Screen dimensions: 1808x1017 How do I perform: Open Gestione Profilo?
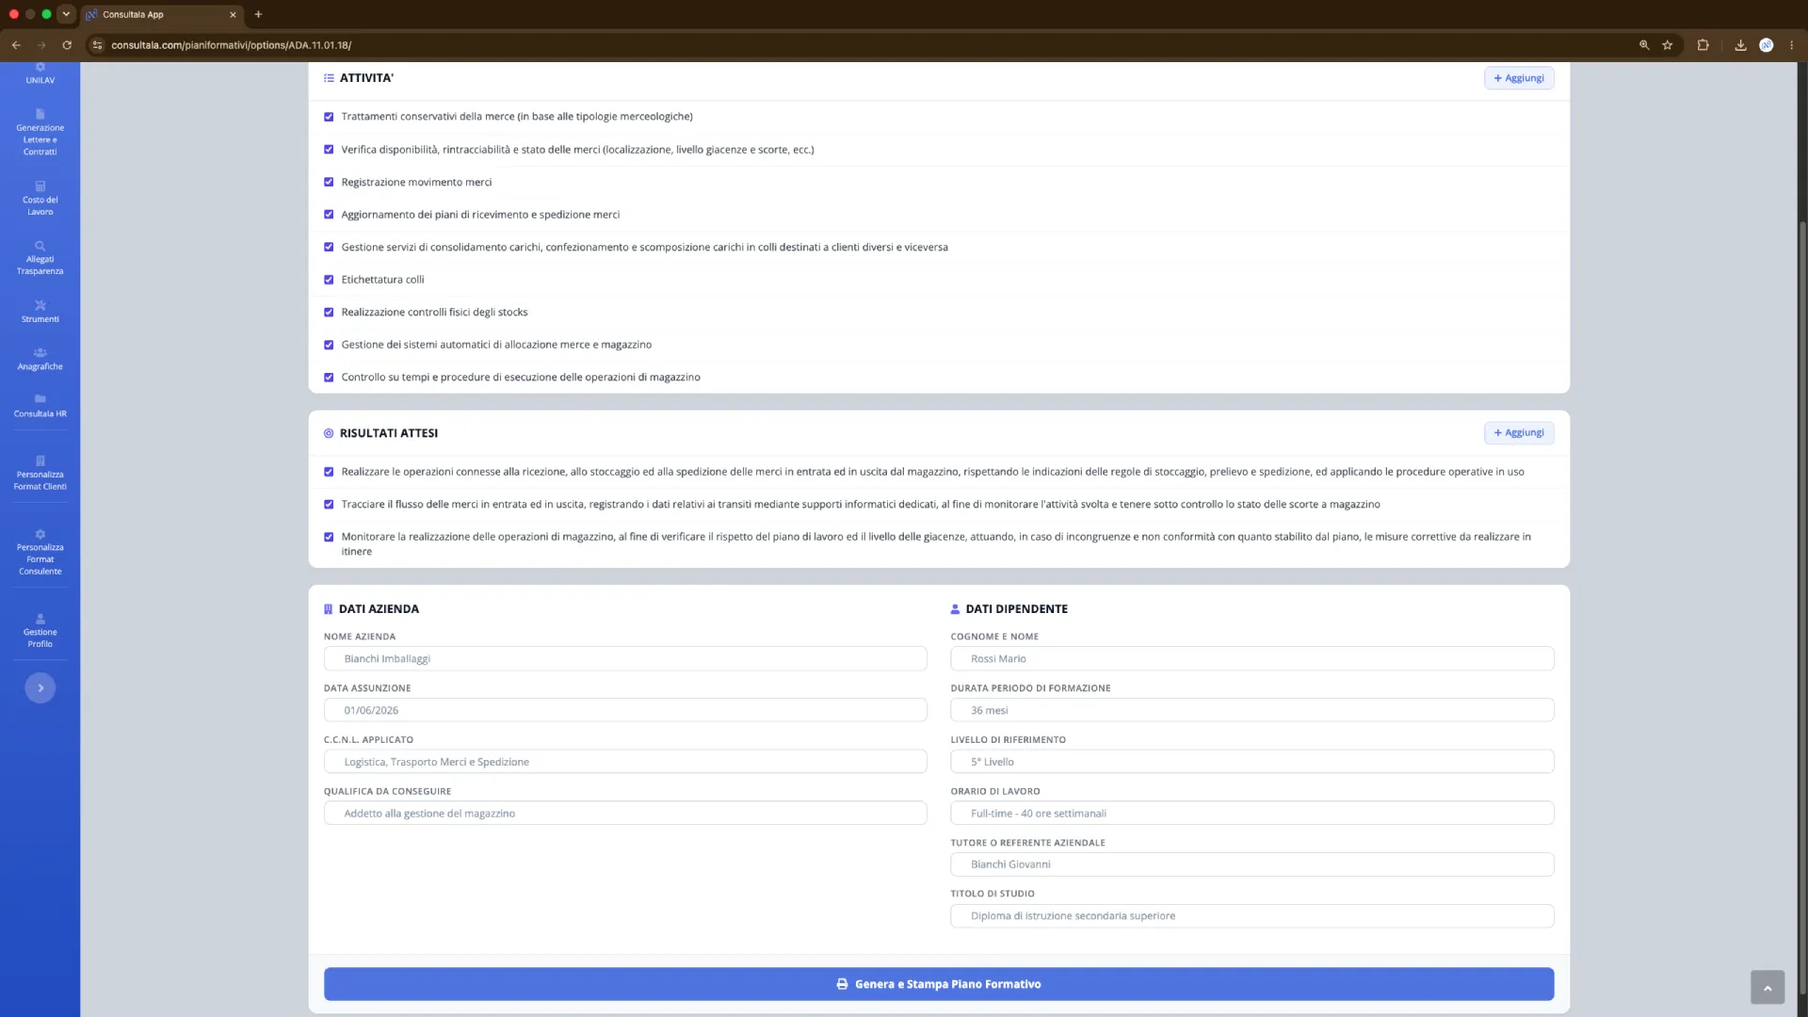[40, 631]
